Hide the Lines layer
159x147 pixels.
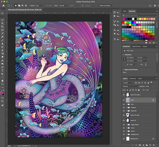(x=124, y=100)
